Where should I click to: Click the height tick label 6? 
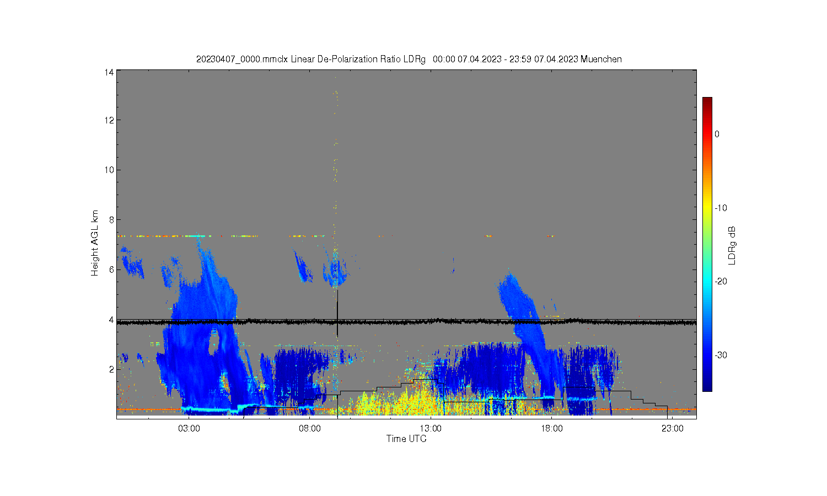[x=111, y=269]
